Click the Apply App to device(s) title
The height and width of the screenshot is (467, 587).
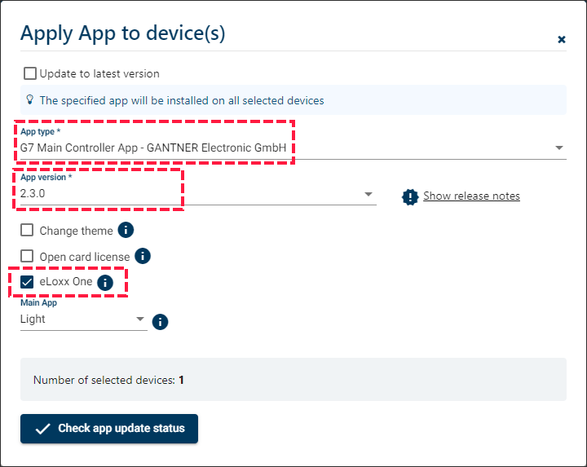(x=123, y=33)
